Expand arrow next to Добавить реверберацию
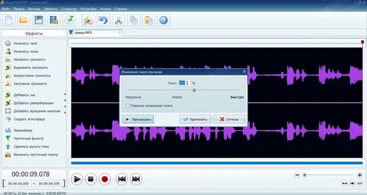The height and width of the screenshot is (195, 367). pos(65,100)
